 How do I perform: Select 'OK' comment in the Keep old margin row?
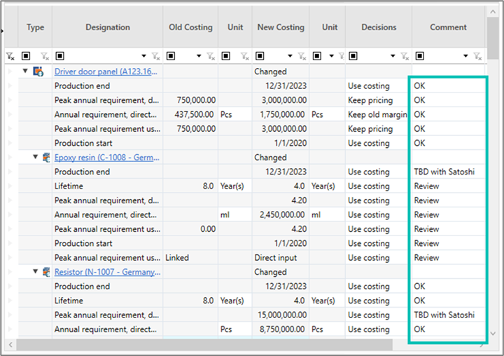click(x=448, y=115)
